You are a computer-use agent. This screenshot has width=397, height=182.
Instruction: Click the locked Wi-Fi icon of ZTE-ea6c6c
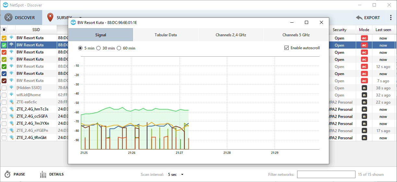coord(11,102)
